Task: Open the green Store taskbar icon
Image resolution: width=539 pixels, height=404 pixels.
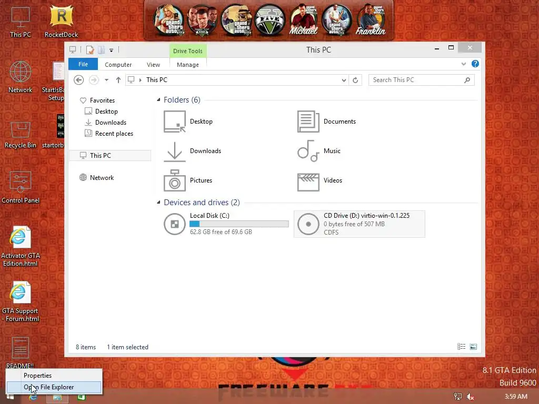Action: coord(81,398)
